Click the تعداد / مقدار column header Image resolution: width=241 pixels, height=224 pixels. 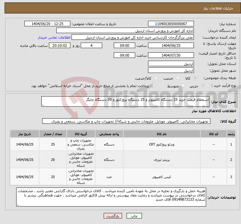click(53, 134)
